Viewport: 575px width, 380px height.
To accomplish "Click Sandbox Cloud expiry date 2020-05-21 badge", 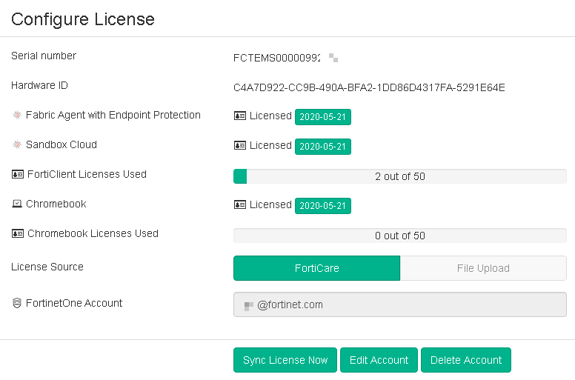I will [323, 147].
